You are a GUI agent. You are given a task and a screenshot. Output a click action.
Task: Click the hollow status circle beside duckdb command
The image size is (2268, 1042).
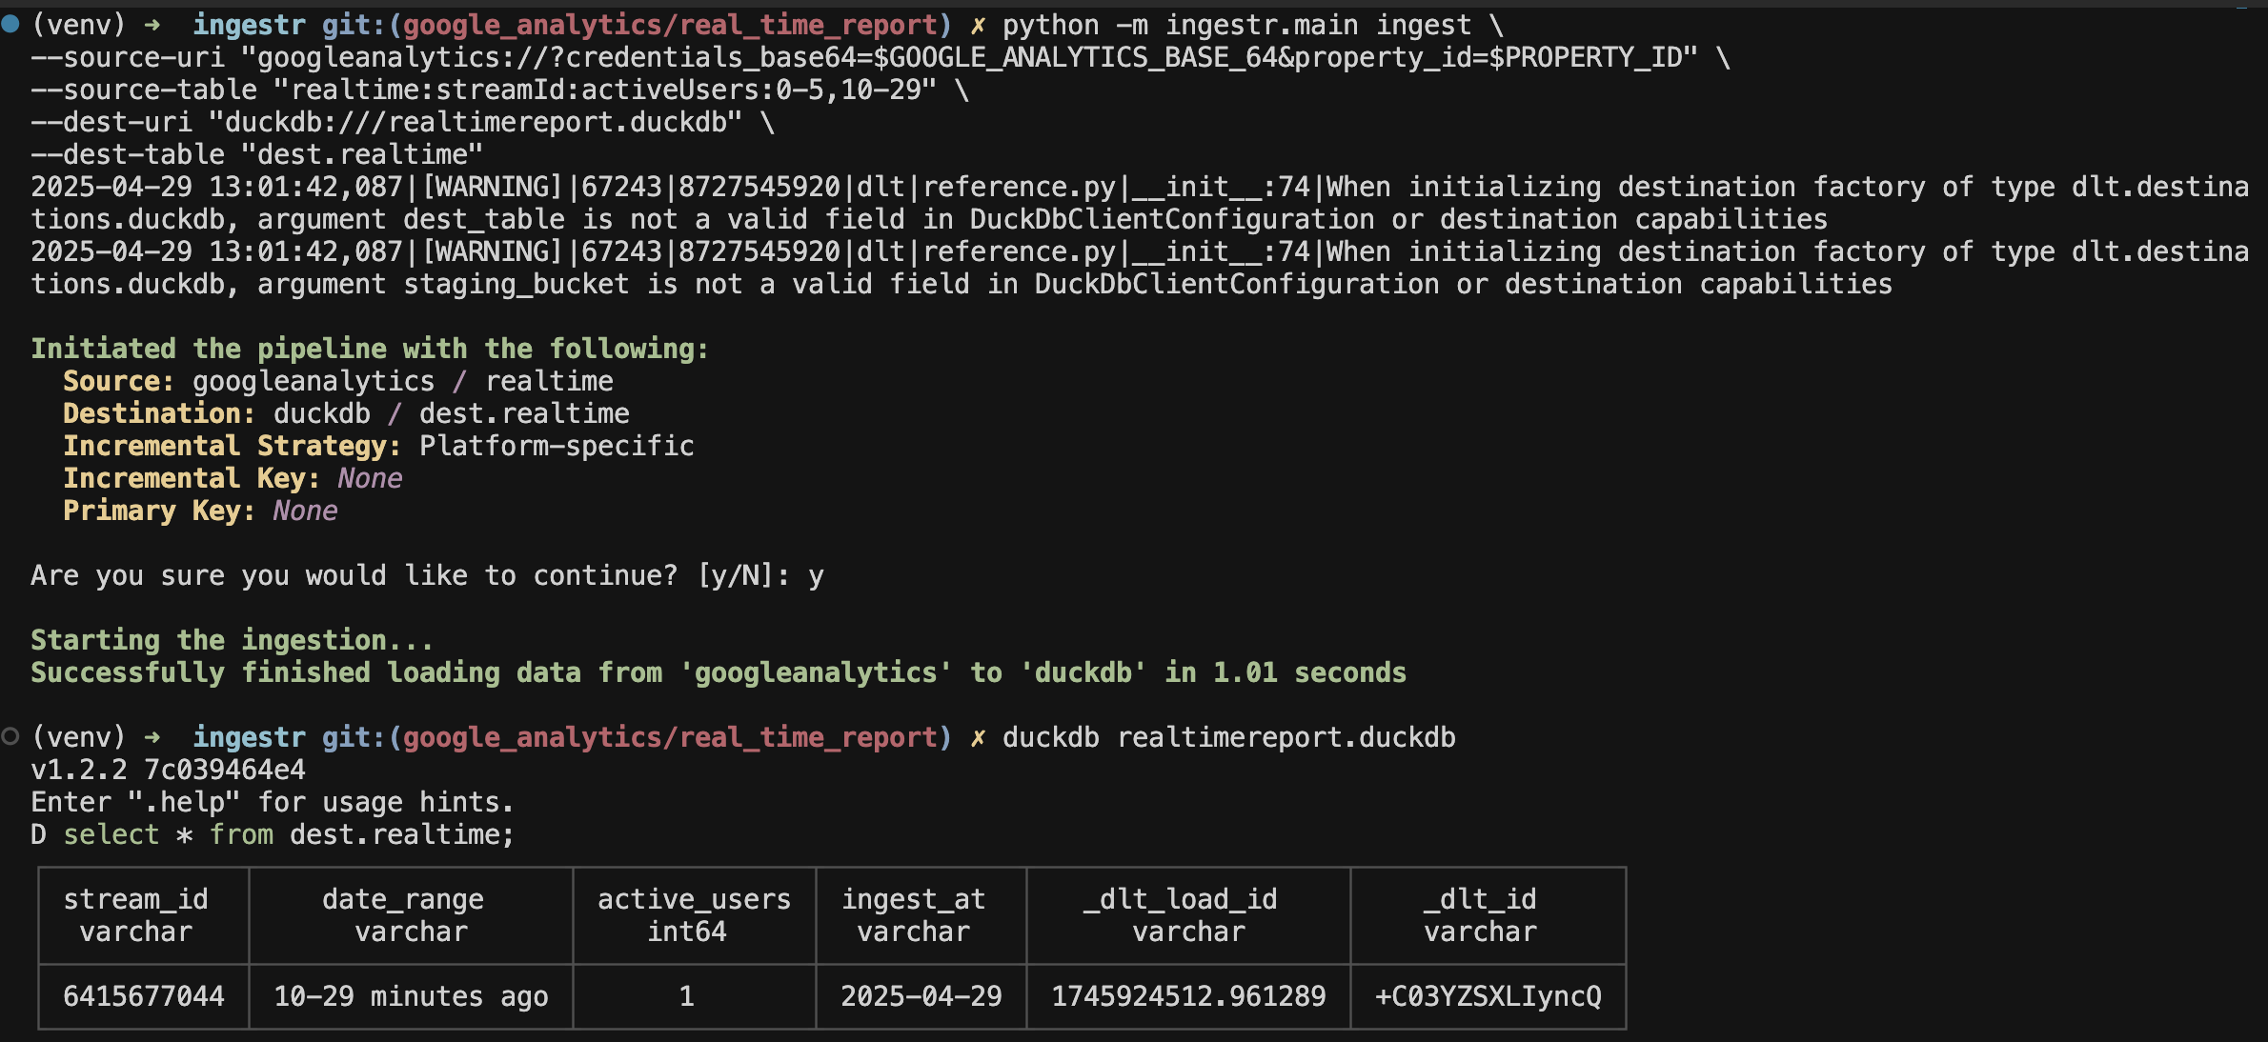10,735
